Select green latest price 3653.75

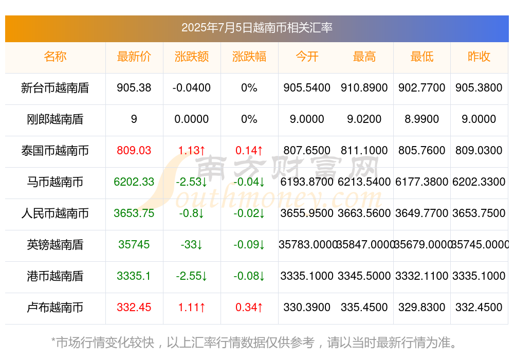tap(134, 213)
